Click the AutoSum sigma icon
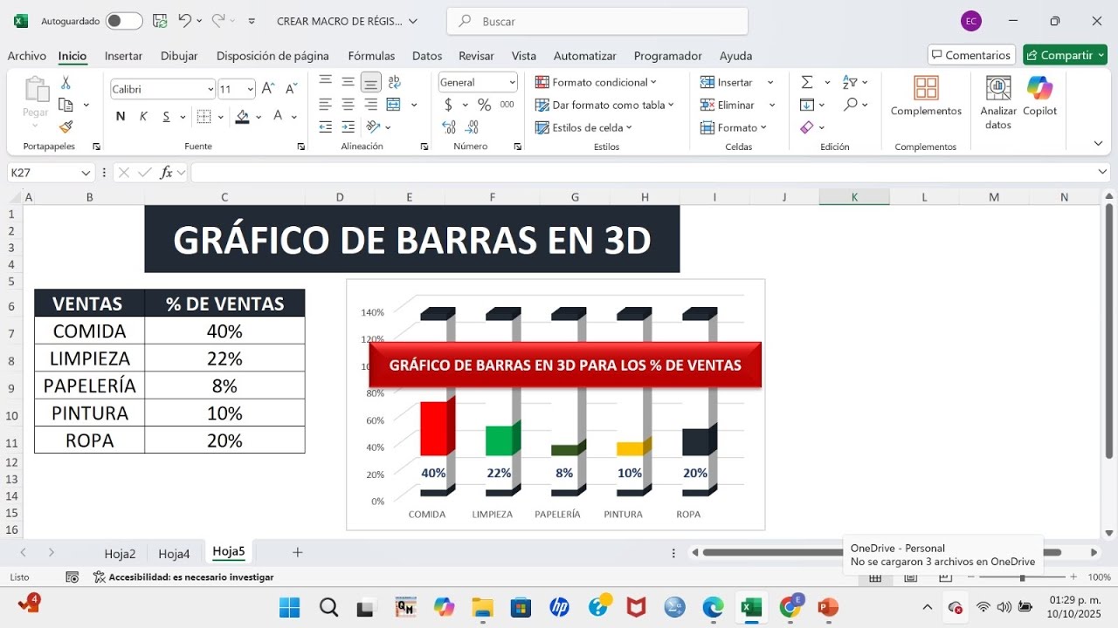 (807, 82)
